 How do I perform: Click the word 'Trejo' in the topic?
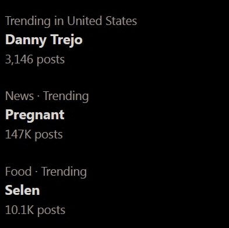click(x=67, y=40)
